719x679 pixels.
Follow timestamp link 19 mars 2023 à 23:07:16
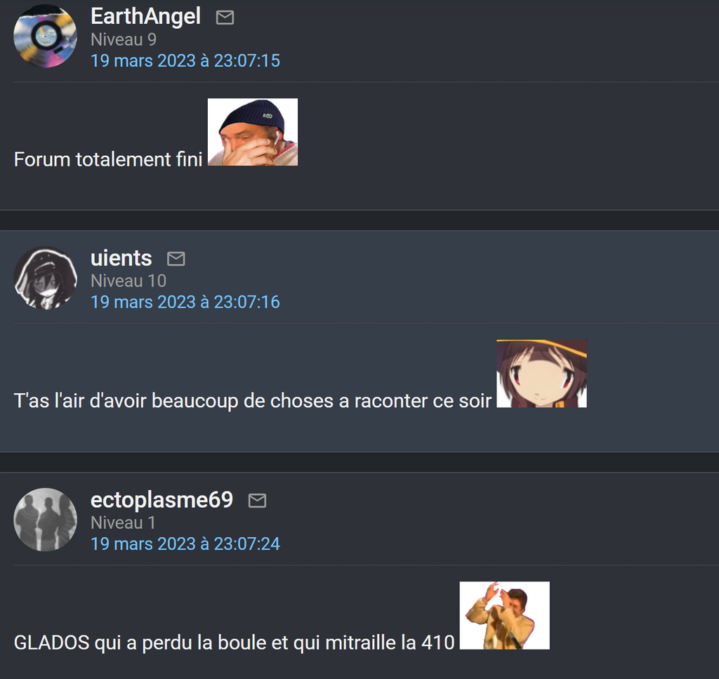[185, 302]
